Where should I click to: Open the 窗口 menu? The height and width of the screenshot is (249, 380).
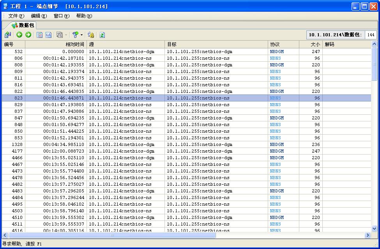point(61,16)
